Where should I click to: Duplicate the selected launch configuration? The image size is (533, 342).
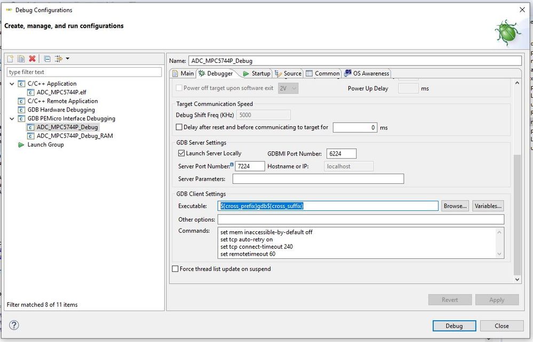point(21,59)
